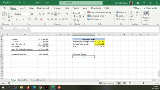Open the Calibri font name dropdown
This screenshot has height=90, width=160.
click(29, 14)
